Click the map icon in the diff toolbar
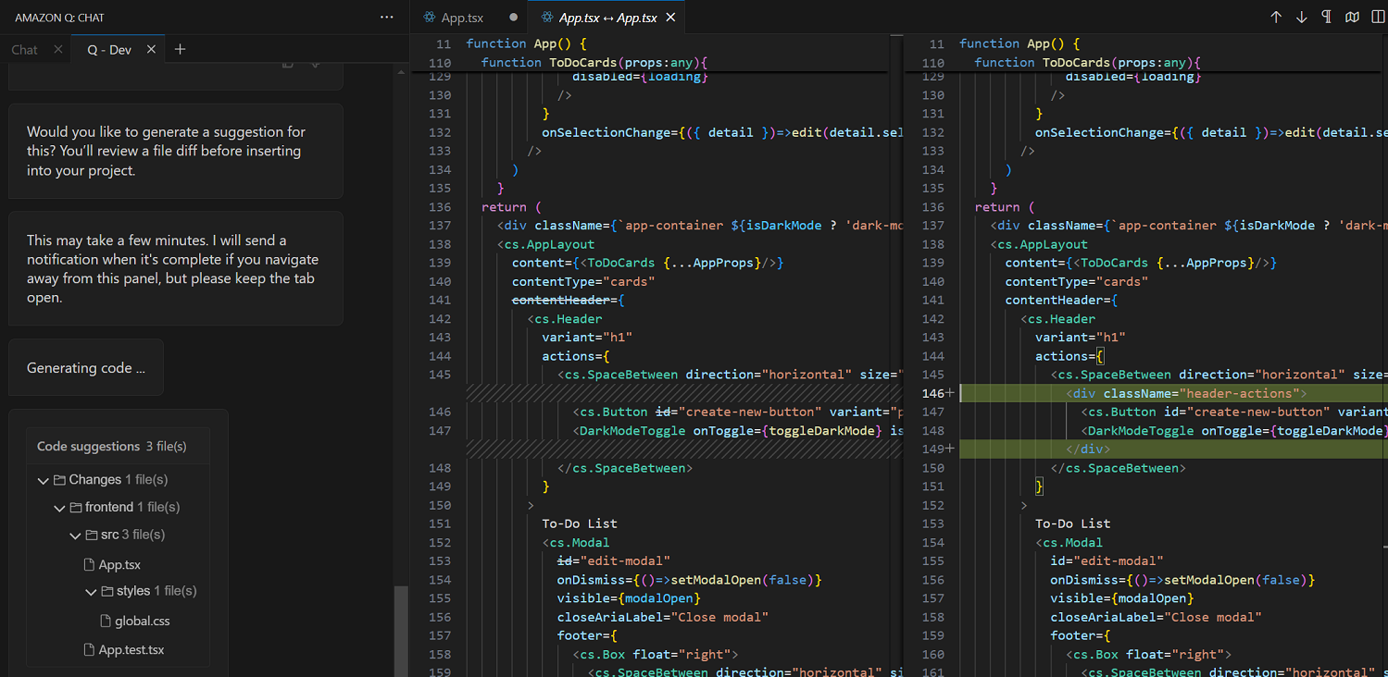The width and height of the screenshot is (1388, 677). pos(1353,18)
